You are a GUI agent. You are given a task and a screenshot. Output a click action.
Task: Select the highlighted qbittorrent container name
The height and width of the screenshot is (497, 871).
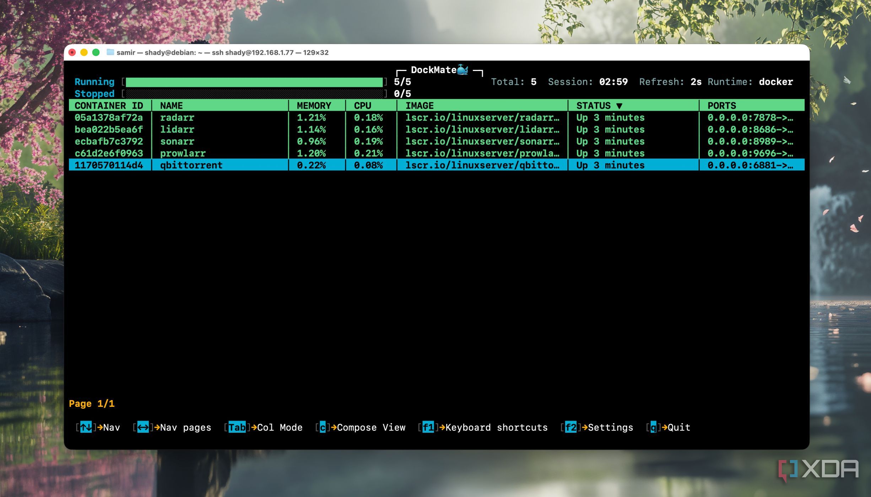tap(191, 165)
